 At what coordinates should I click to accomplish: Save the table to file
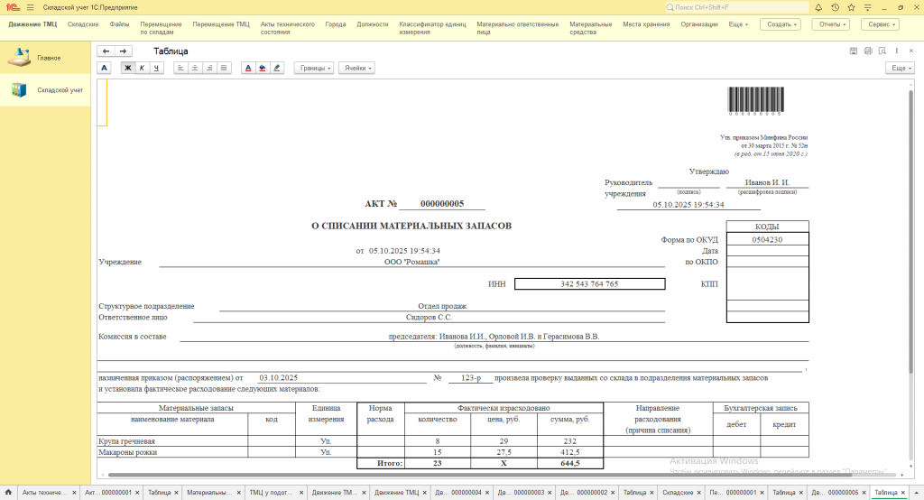(854, 51)
